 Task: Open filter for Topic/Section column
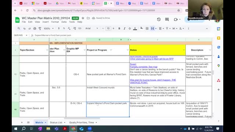(x=47, y=50)
